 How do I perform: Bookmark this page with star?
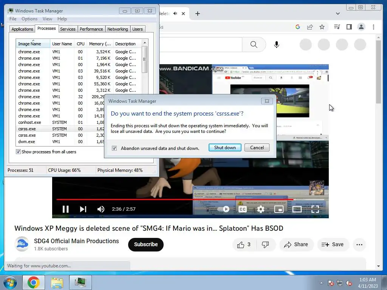pos(322,27)
